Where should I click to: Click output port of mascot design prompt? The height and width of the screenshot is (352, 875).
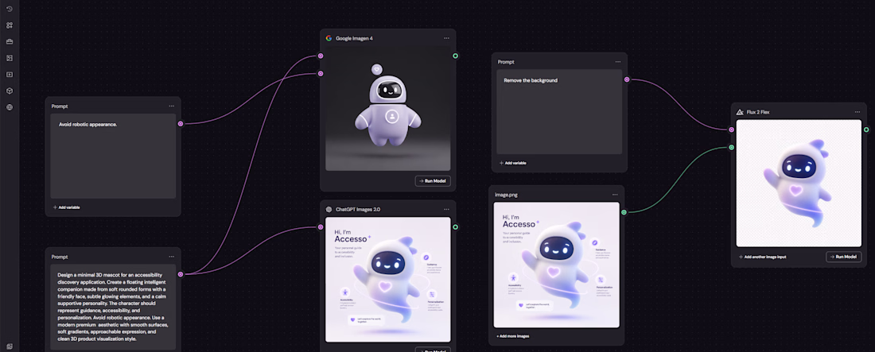coord(181,274)
